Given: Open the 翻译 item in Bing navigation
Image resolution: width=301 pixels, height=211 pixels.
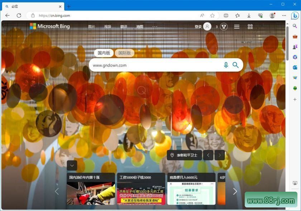Looking at the screenshot, I should coord(124,26).
